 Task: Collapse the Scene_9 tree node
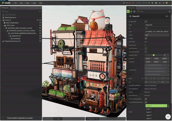(x=1, y=20)
